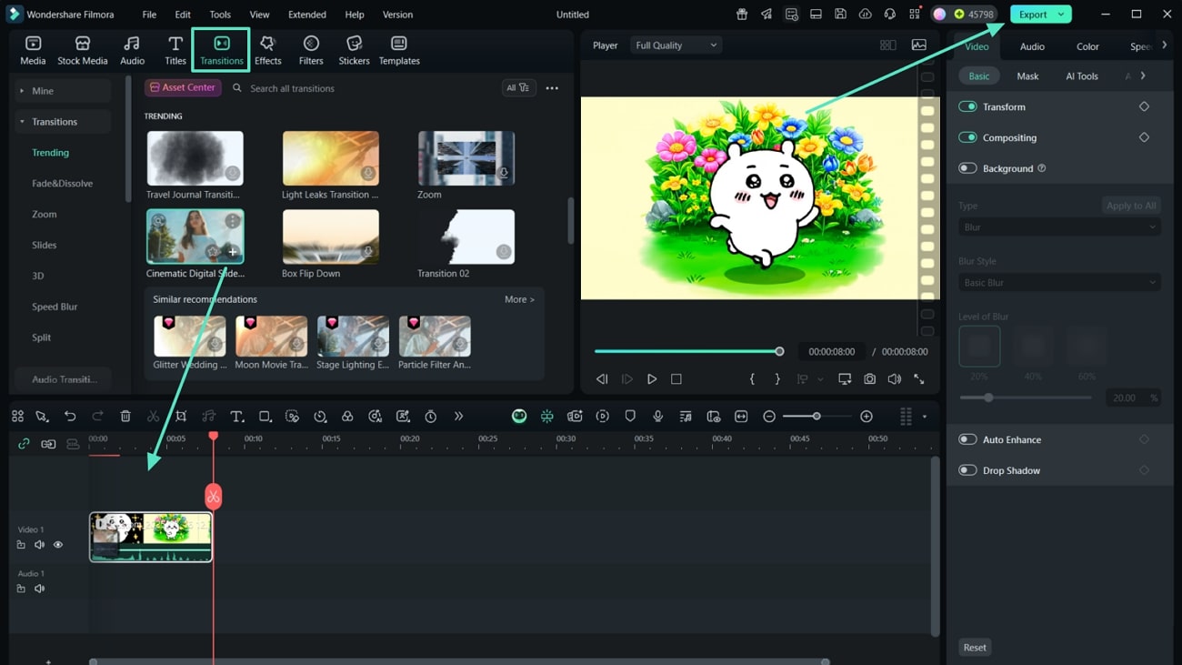
Task: Click the Reset button
Action: 975,648
